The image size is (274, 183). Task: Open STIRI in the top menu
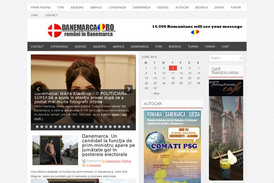point(61,7)
